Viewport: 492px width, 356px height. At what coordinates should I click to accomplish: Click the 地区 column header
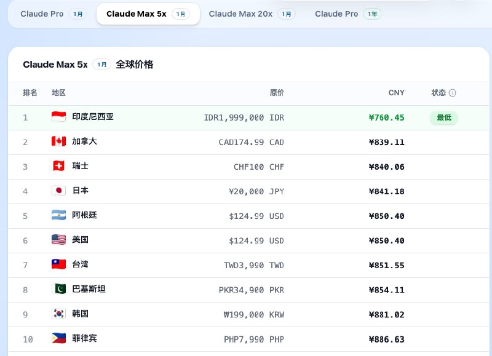58,93
